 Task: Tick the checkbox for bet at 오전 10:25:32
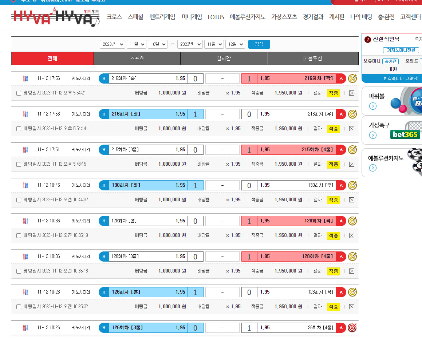coord(19,307)
